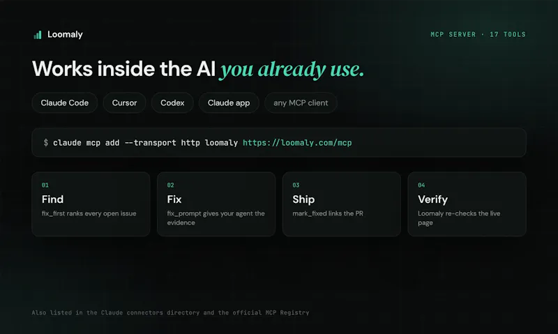Click 'Loomaly re-checks the live page' text
Screen dimensions: 558x334
pos(459,218)
